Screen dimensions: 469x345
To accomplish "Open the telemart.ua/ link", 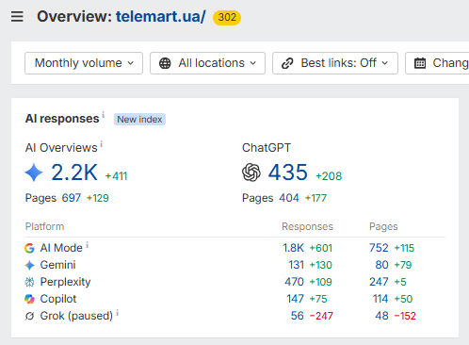I will [161, 16].
